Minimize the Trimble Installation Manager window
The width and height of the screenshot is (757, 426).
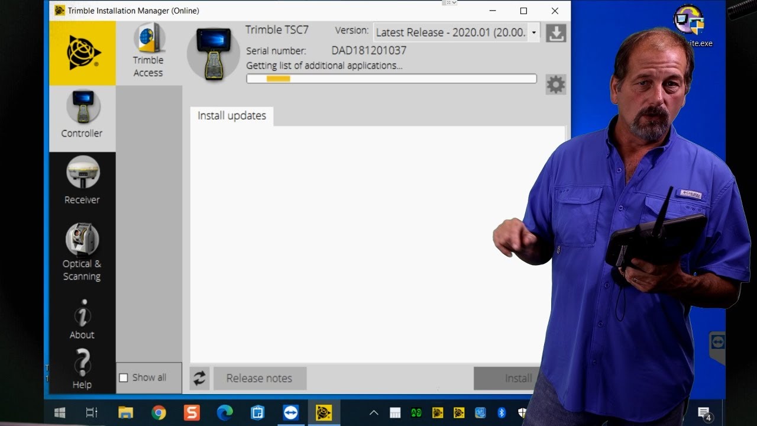(x=492, y=11)
